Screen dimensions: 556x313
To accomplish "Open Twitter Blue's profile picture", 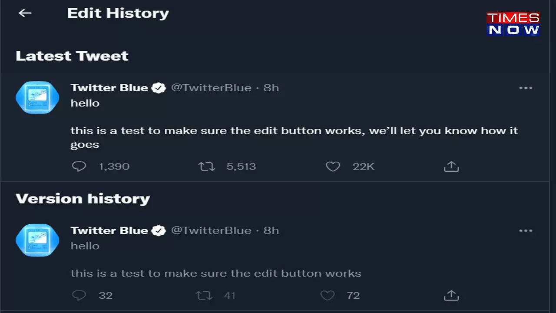I will pyautogui.click(x=37, y=97).
